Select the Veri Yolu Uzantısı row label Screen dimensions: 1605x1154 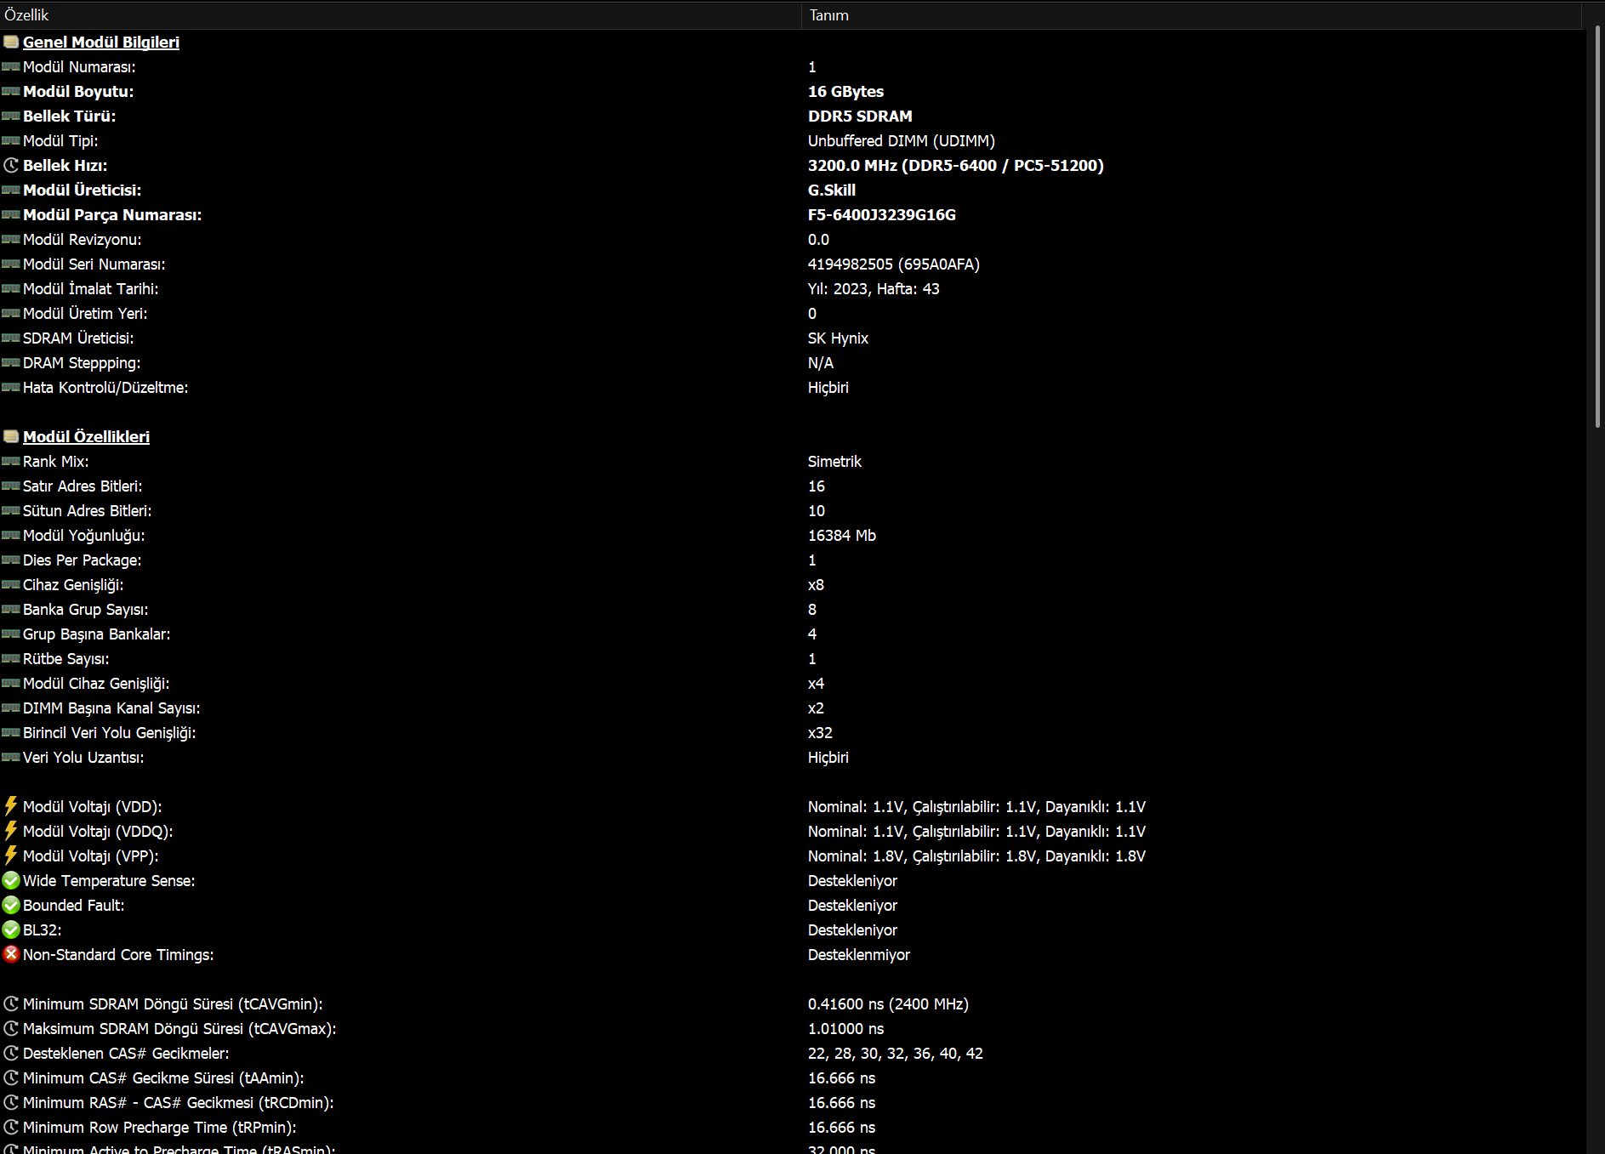[x=83, y=757]
